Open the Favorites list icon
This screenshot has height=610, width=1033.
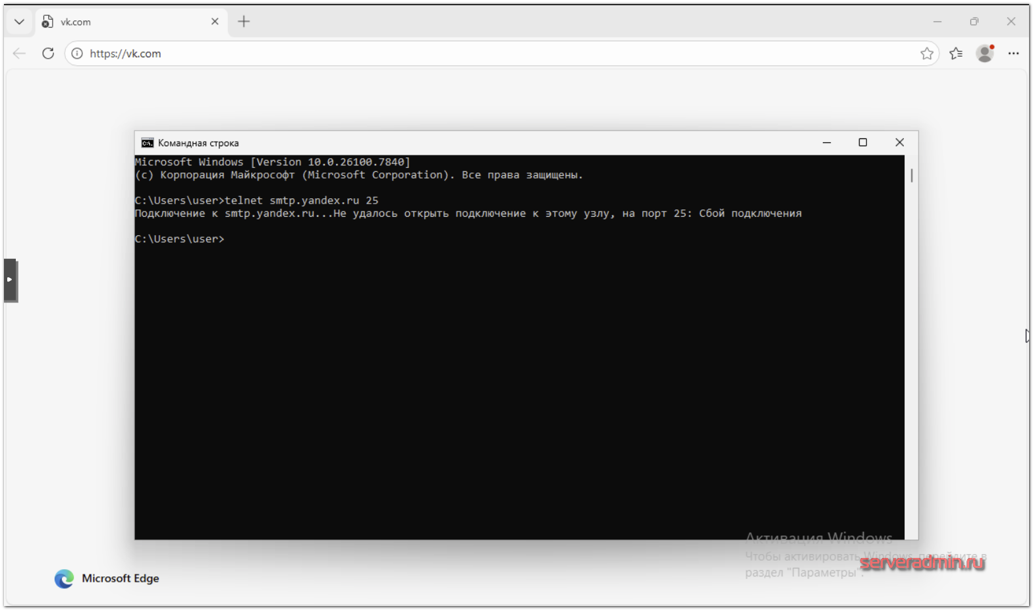(x=956, y=53)
